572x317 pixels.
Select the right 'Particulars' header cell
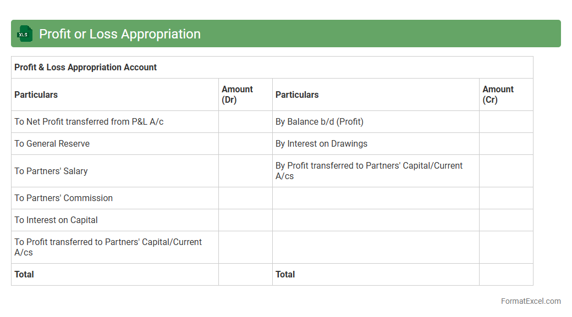tap(297, 94)
